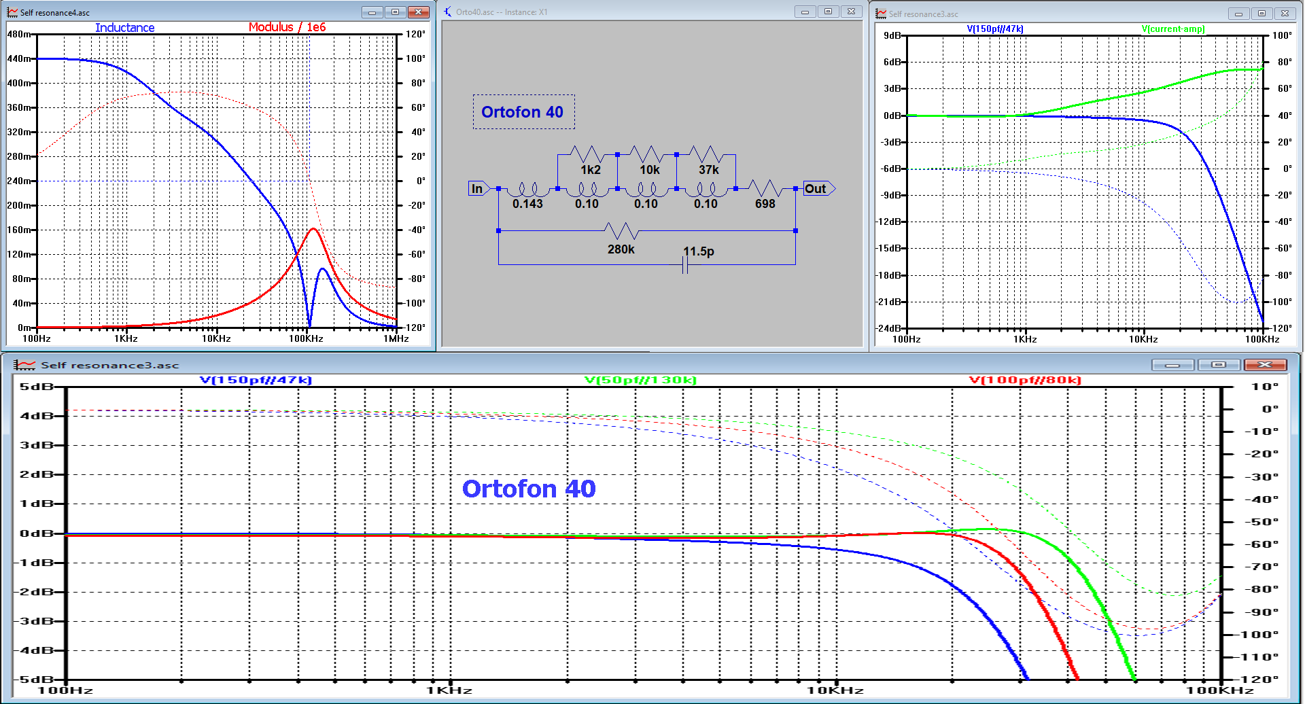1305x704 pixels.
Task: Click the 9dB axis label in the top-right plot
Action: click(892, 35)
